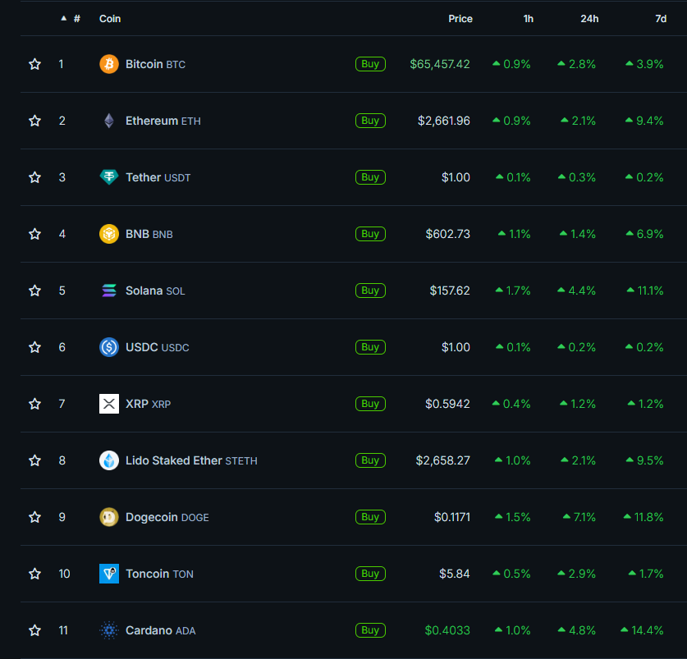This screenshot has width=687, height=659.
Task: Click the Dogecoin logo icon
Action: [109, 517]
